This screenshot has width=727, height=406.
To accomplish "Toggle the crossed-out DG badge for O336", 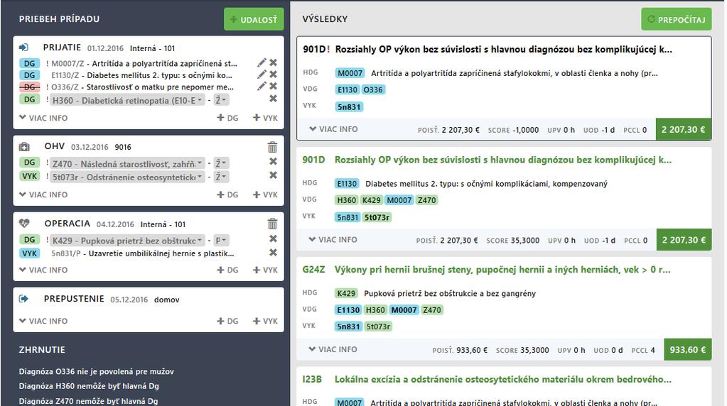I will [29, 87].
